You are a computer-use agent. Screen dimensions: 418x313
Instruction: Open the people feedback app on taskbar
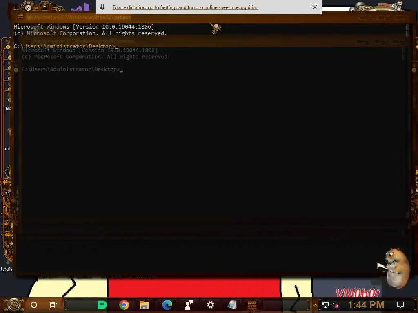[x=189, y=305]
